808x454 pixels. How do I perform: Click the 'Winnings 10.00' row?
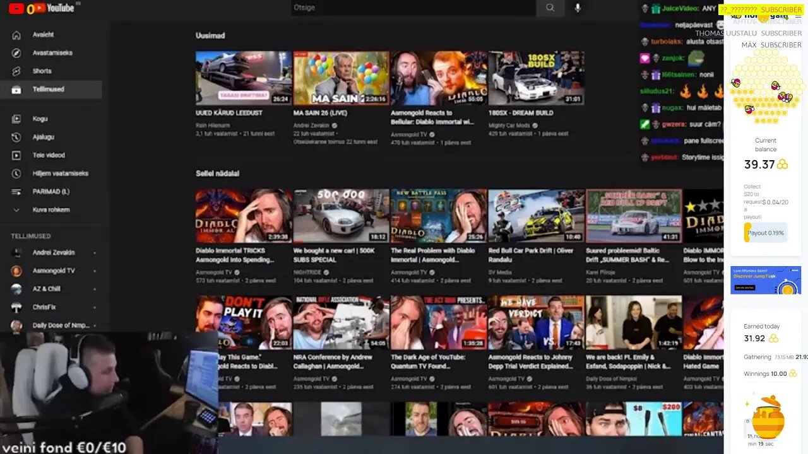(x=770, y=374)
